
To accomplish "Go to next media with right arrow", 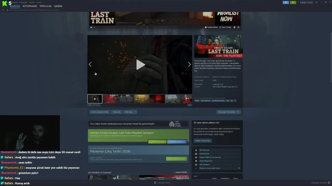I will (189, 65).
